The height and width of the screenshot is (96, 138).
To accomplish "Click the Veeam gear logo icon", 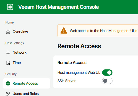I will (10, 7).
